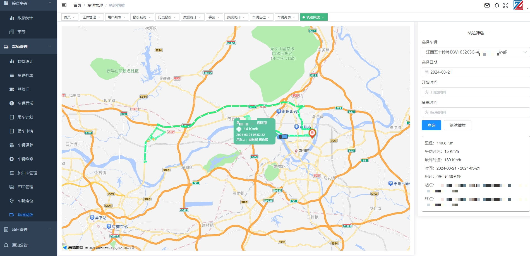Switch to the 用户列表 tab

[114, 17]
